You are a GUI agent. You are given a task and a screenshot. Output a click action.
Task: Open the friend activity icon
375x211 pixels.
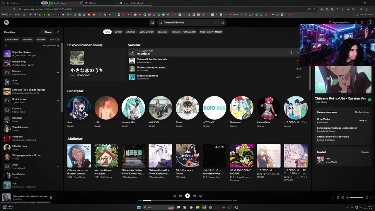pos(362,23)
